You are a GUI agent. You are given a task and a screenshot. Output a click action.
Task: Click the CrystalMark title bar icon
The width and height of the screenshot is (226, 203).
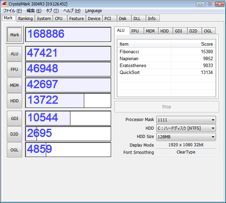coord(5,4)
